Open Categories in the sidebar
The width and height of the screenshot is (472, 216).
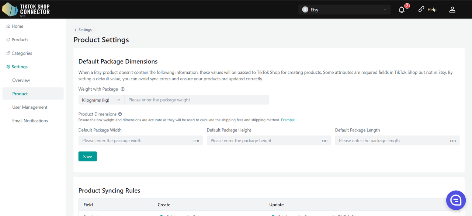point(19,53)
